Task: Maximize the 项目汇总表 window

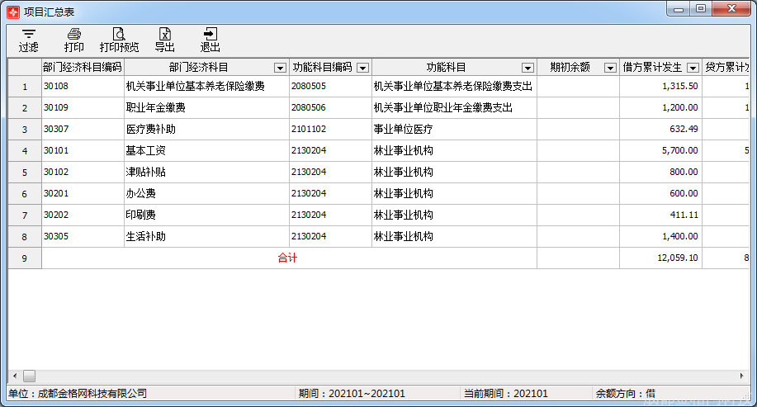Action: (x=701, y=9)
